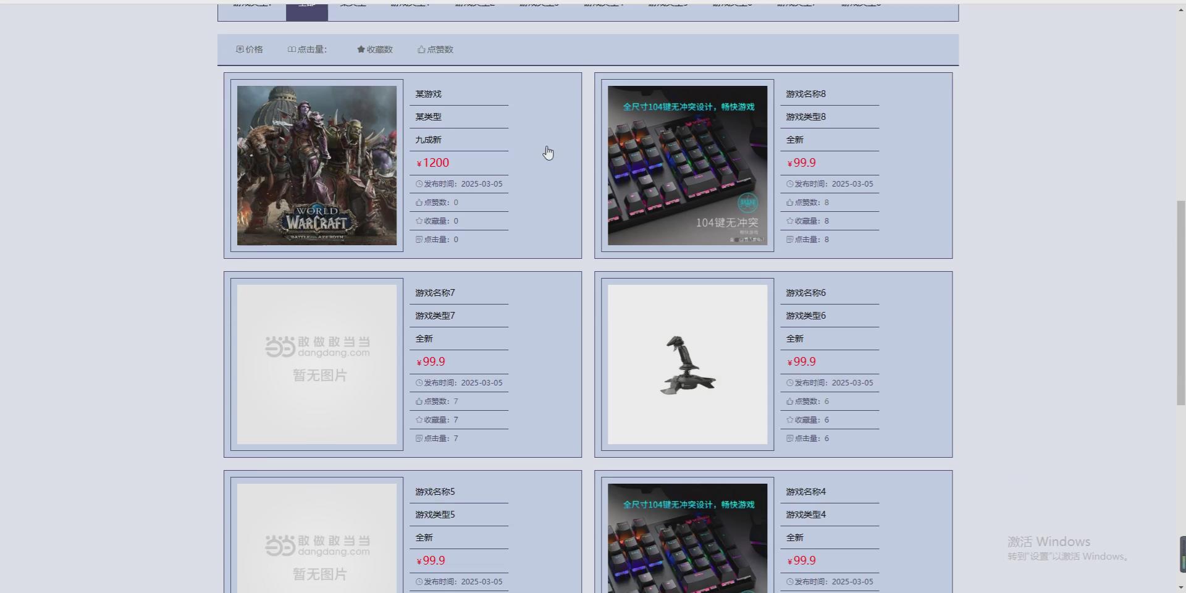
Task: Click the clicks icon in 游戏名称7 card
Action: point(419,439)
